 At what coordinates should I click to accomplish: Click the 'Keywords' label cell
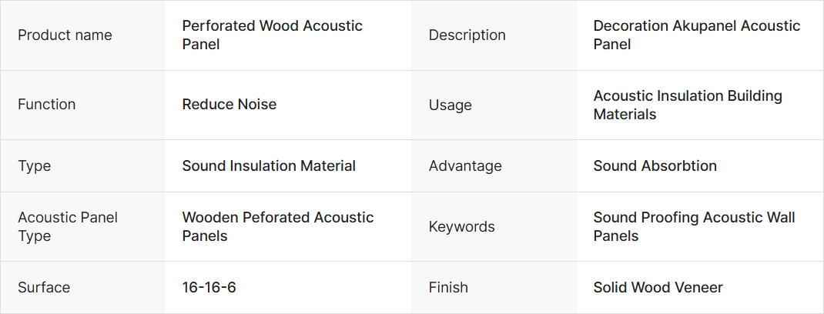462,227
